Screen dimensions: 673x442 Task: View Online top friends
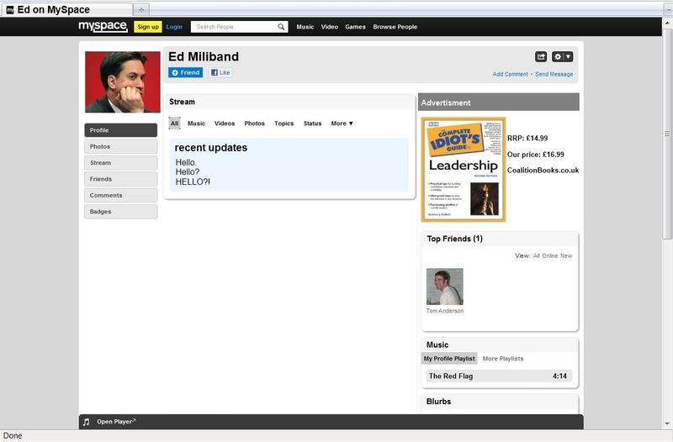[550, 256]
